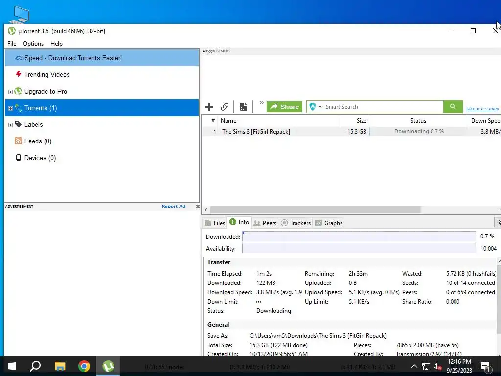Click the torrent list horizontal scrollbar
Viewport: 501px width, 376px height.
click(x=315, y=210)
